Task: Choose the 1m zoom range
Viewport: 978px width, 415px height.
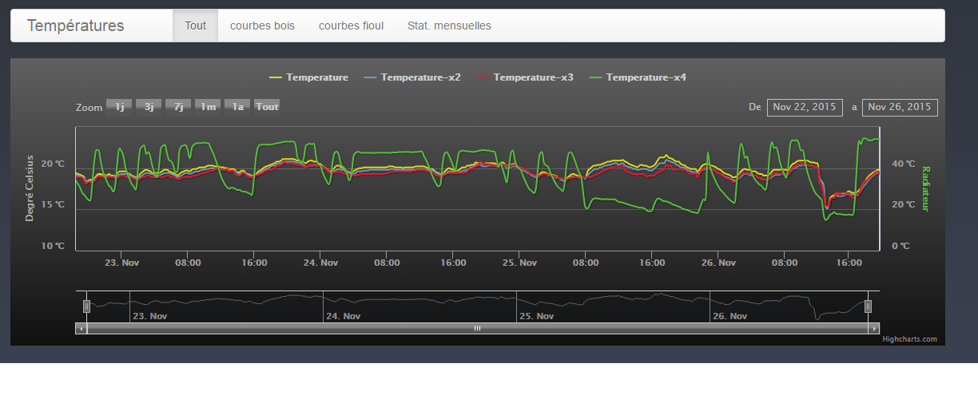Action: tap(208, 107)
